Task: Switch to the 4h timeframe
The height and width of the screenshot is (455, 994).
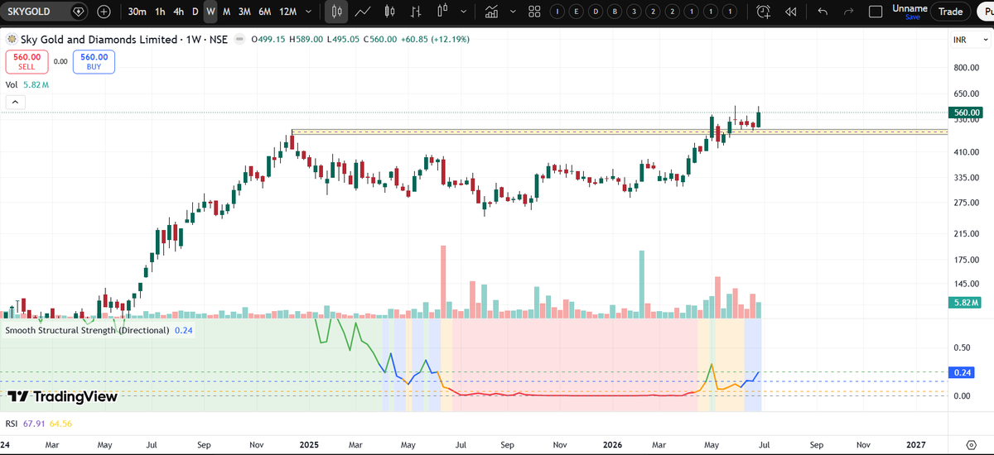Action: click(x=178, y=12)
